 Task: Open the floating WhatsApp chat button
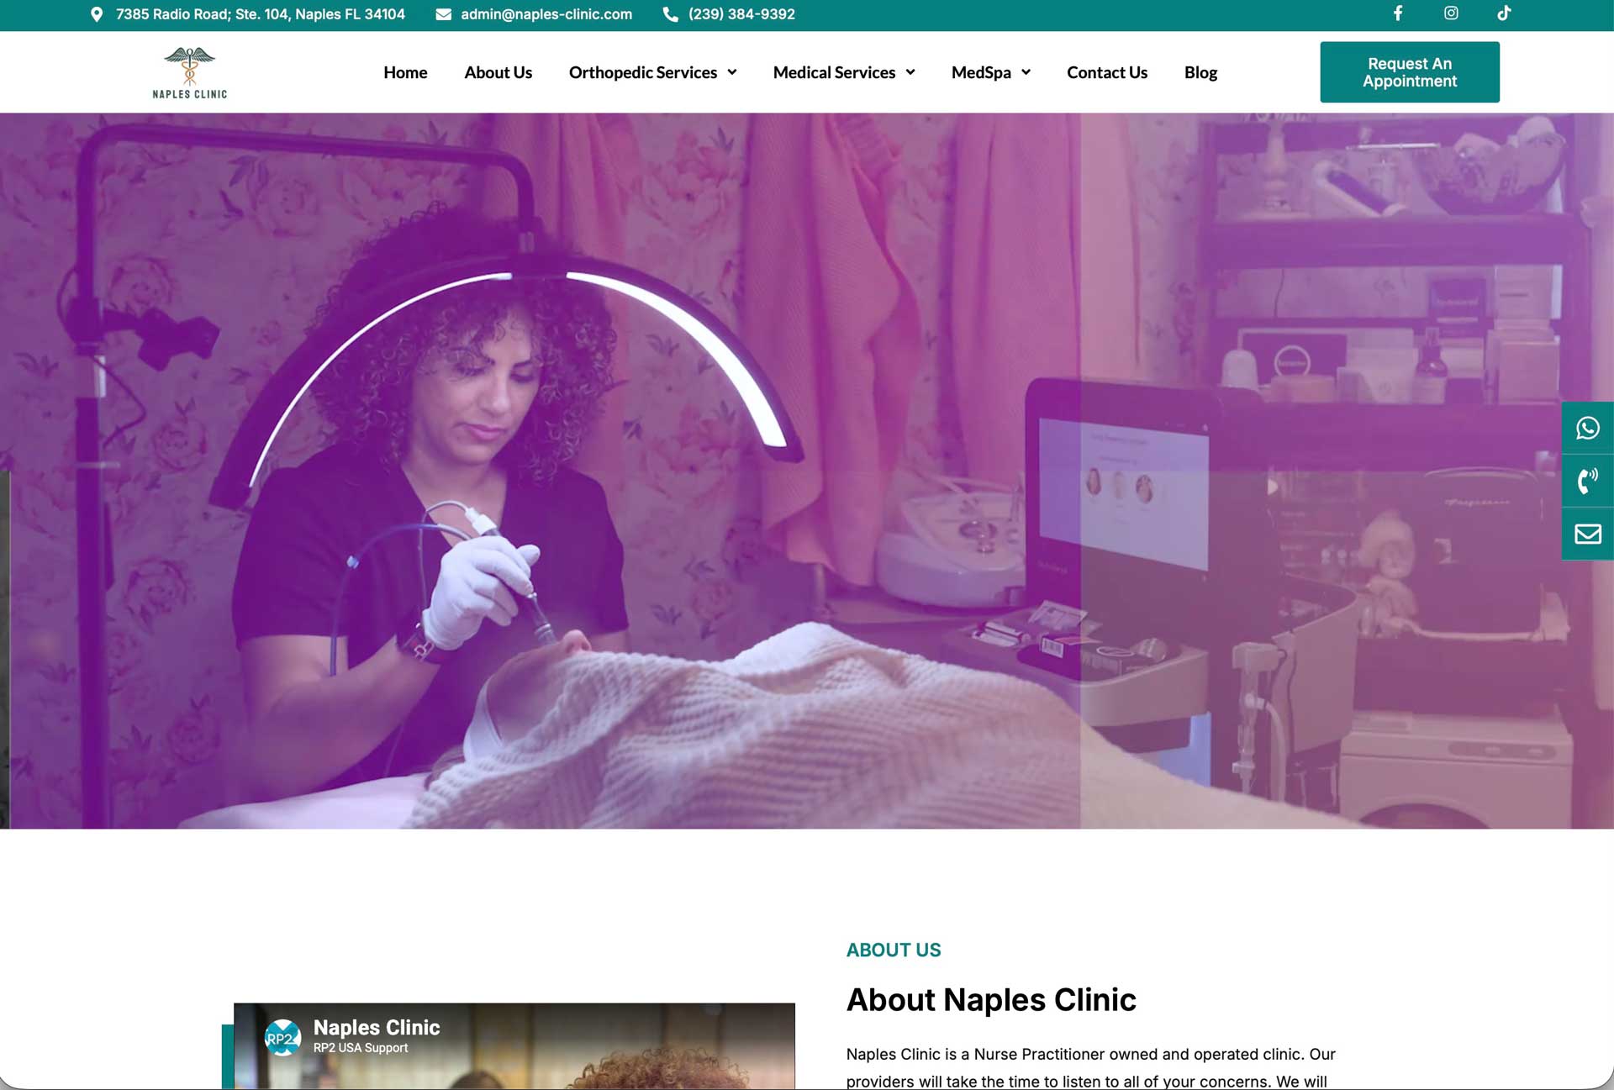pyautogui.click(x=1587, y=429)
